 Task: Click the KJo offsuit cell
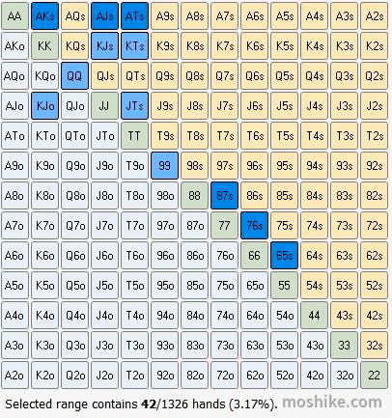(x=45, y=106)
